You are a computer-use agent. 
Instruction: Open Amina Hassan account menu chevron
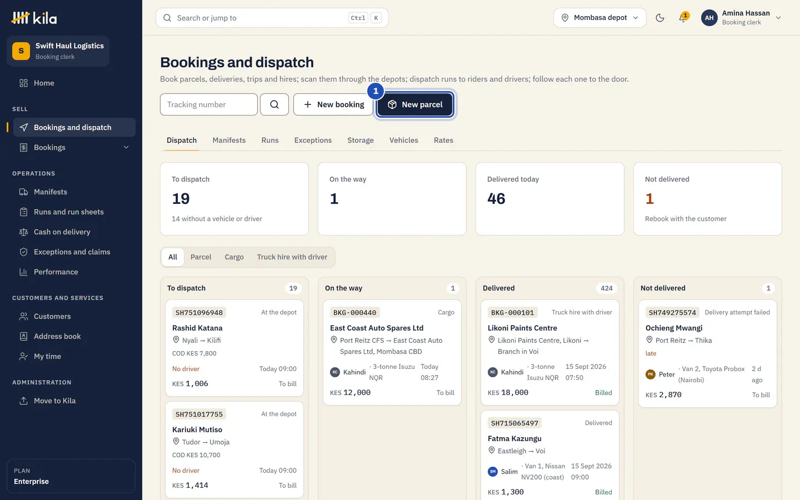click(x=778, y=18)
